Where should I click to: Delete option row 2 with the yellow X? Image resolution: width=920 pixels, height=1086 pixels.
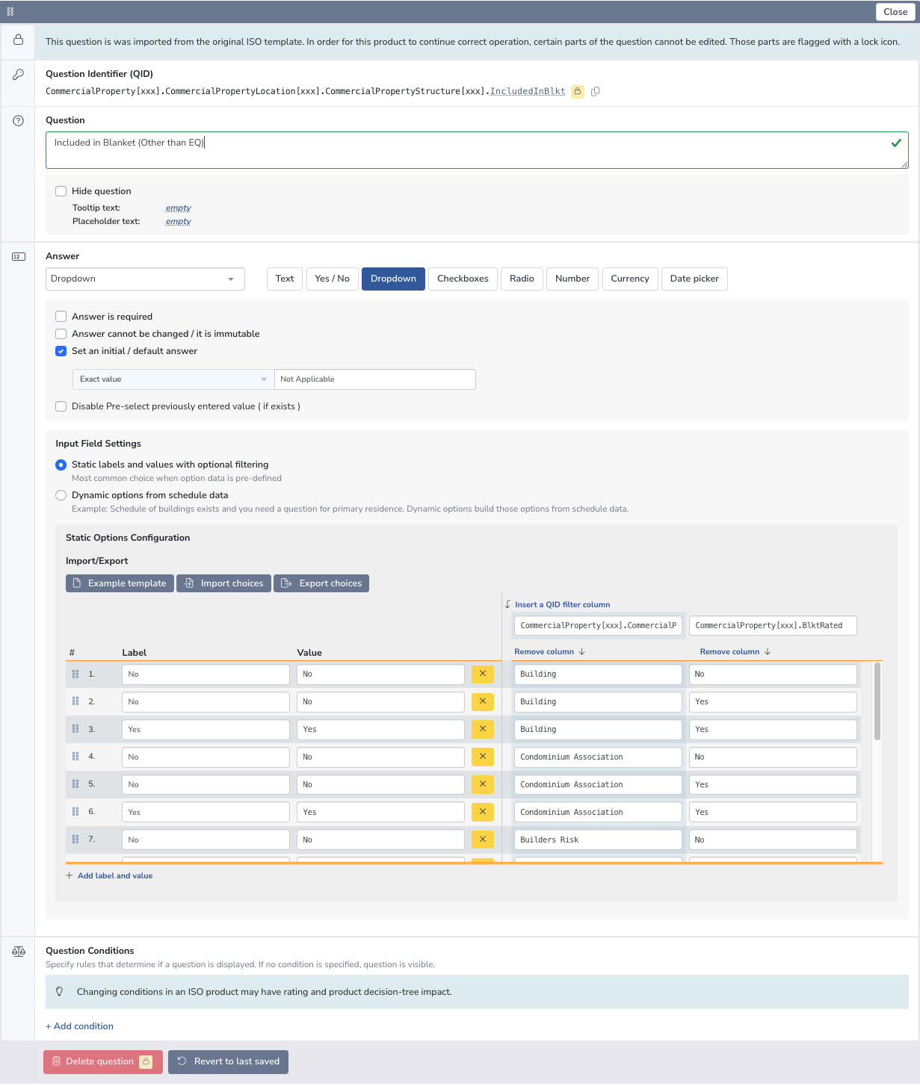(x=483, y=701)
